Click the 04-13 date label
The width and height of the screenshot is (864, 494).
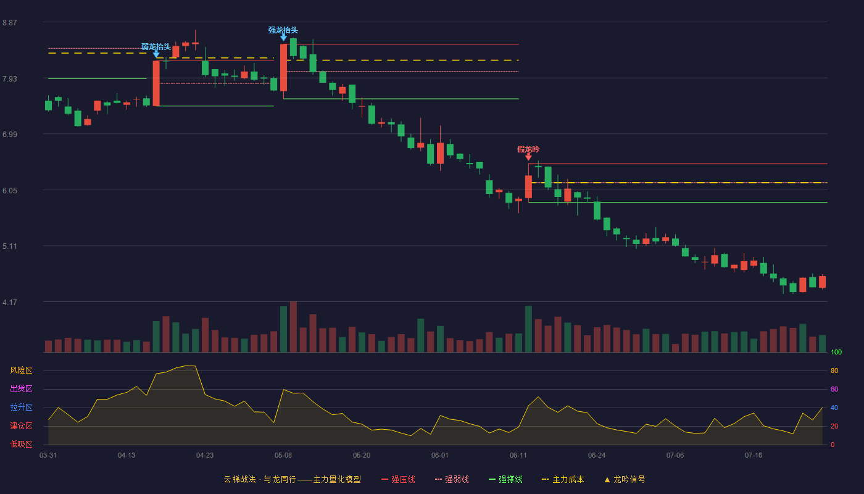point(127,455)
